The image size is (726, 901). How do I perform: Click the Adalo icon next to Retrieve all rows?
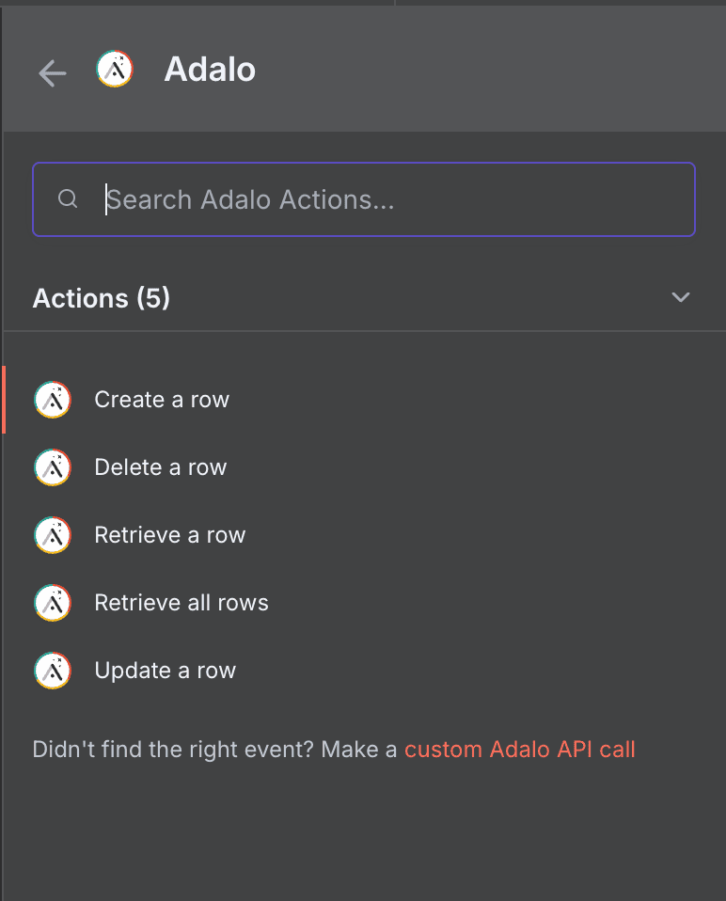click(x=52, y=602)
